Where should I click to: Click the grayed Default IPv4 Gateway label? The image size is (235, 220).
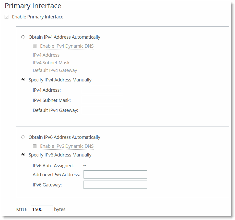coord(55,70)
